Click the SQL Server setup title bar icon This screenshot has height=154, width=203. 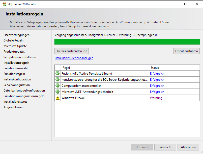click(x=4, y=4)
